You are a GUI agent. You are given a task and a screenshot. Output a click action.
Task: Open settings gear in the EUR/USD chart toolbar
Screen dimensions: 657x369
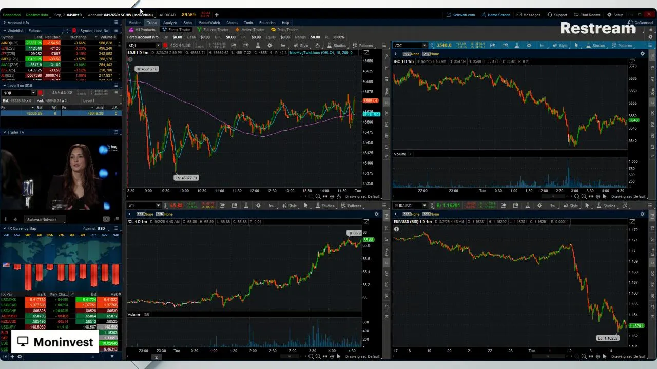[x=539, y=206]
